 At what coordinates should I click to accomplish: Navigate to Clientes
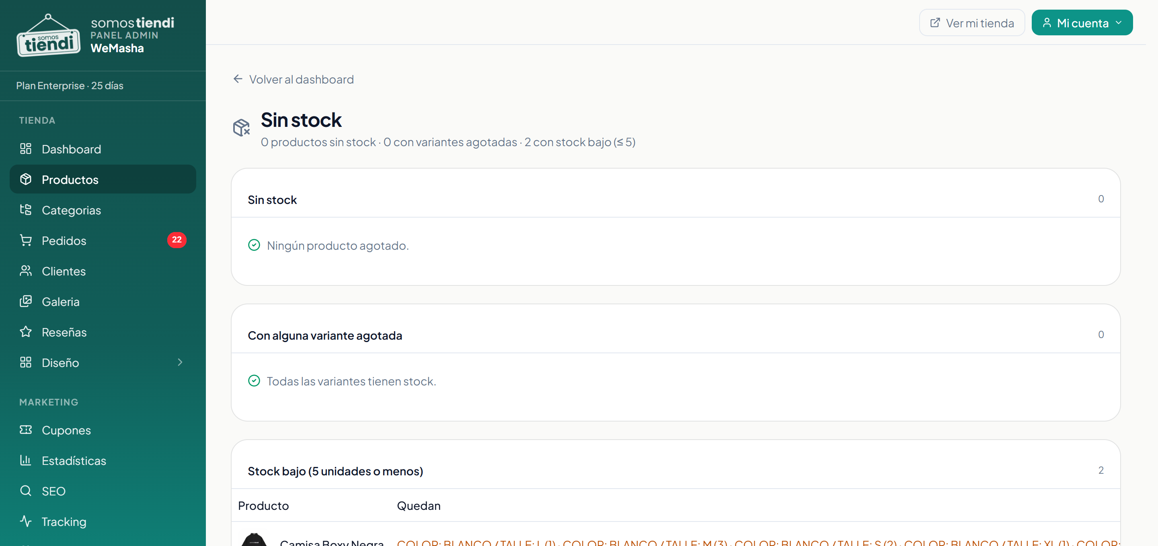point(103,271)
